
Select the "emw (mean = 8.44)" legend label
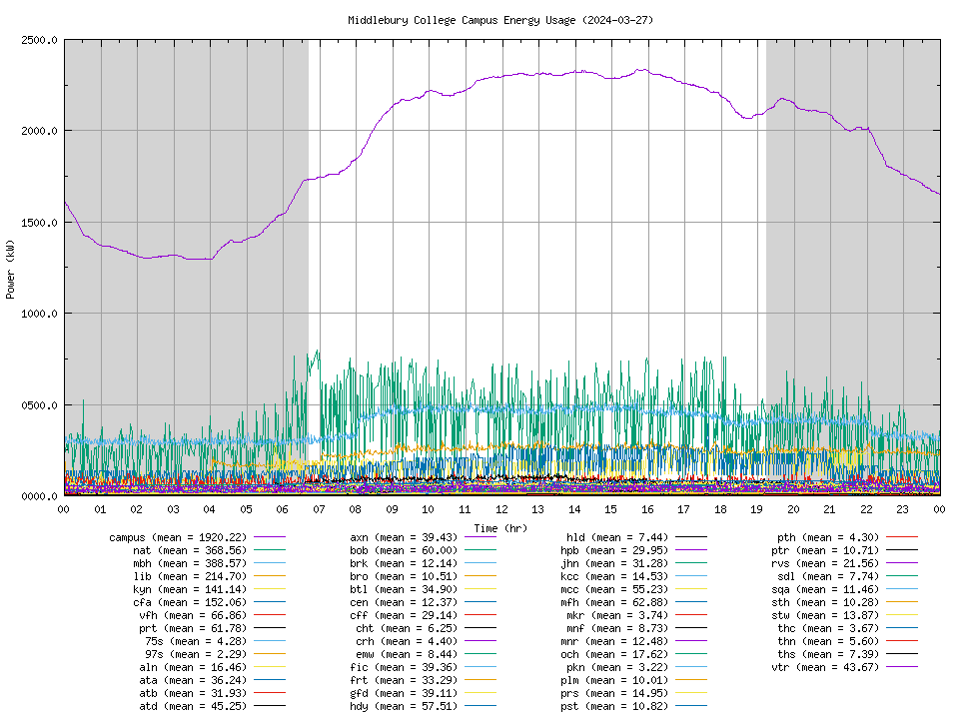(x=407, y=654)
